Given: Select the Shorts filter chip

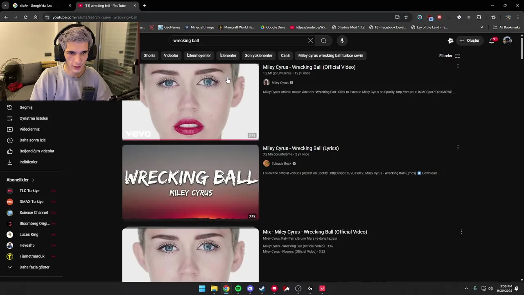Looking at the screenshot, I should (x=149, y=56).
